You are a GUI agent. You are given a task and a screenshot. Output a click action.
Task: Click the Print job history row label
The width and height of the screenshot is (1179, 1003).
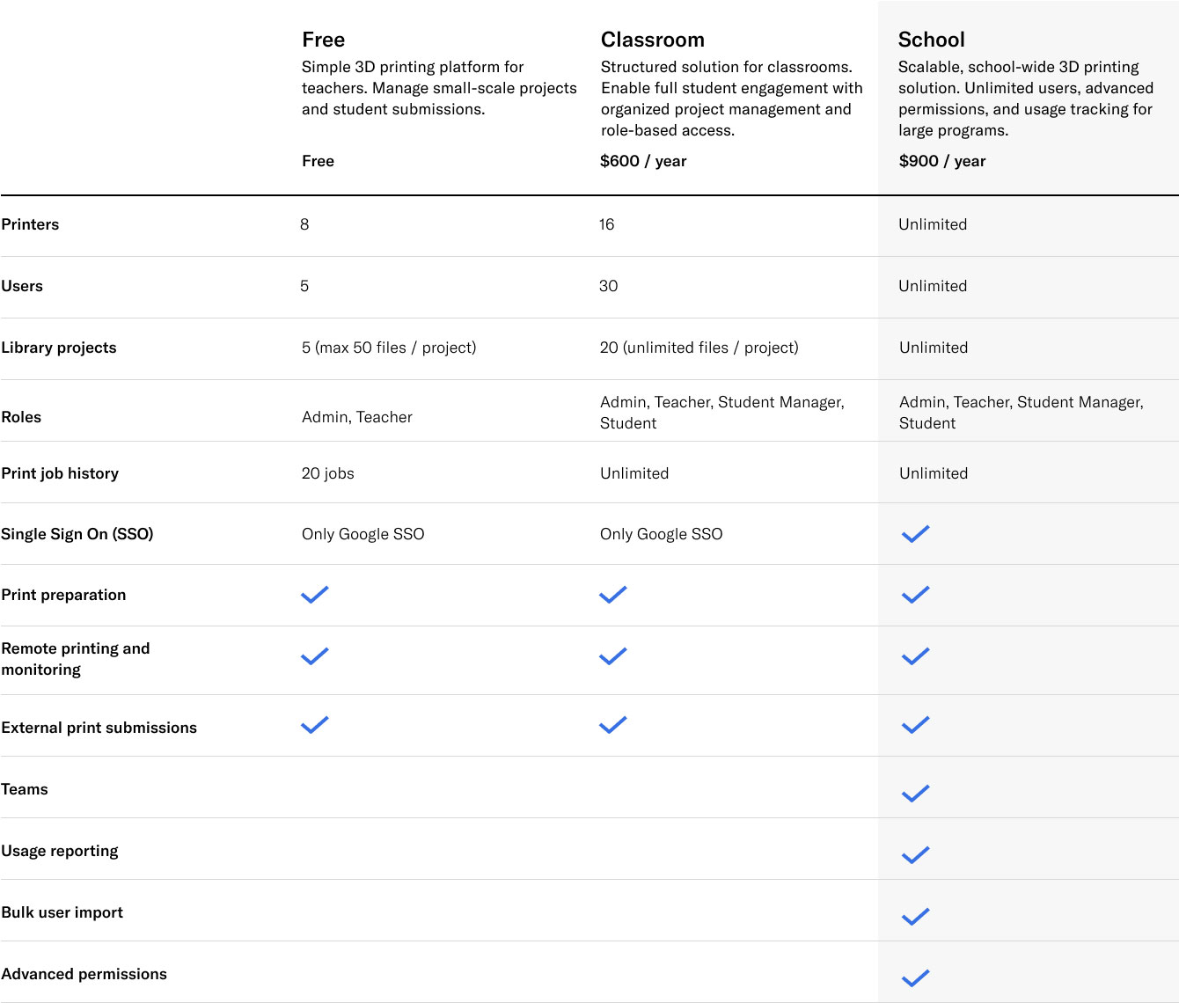(x=60, y=473)
